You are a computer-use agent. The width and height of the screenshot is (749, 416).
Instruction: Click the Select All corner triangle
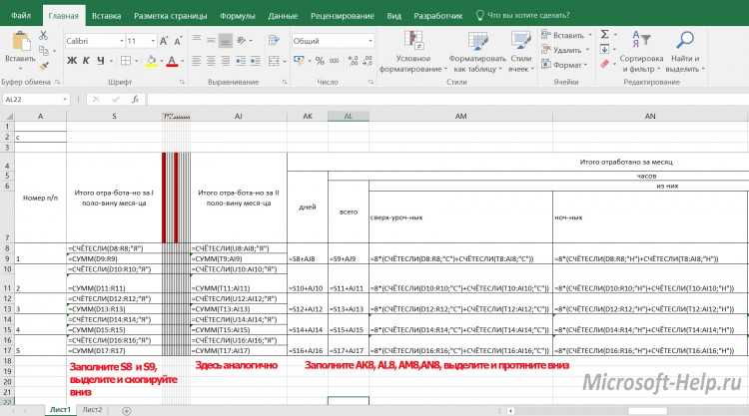click(8, 116)
